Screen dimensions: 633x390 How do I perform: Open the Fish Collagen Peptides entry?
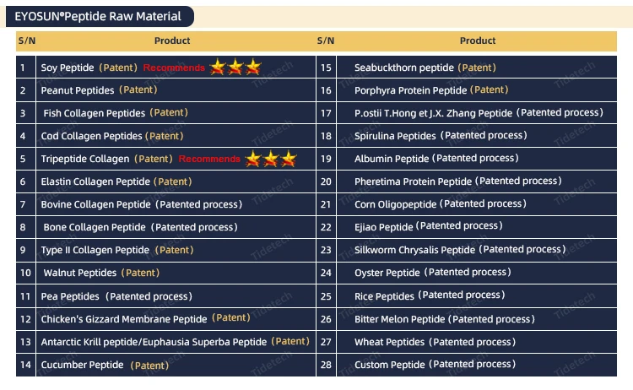click(x=95, y=113)
